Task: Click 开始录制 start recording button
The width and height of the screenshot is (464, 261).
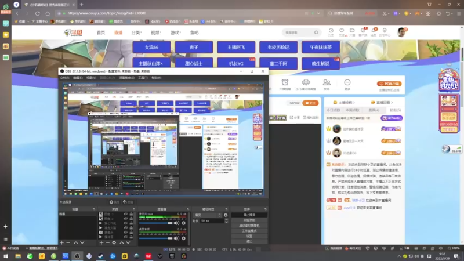Action: (249, 220)
